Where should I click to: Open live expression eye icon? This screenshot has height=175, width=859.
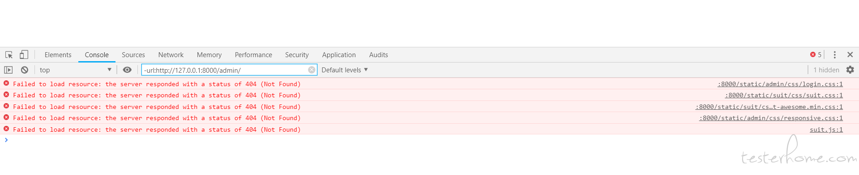tap(127, 70)
